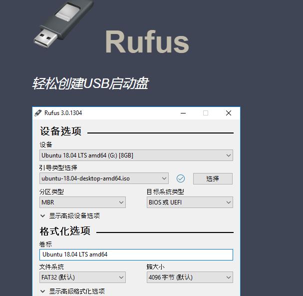The width and height of the screenshot is (303, 296).
Task: Close the Rufus 3.0.1304 window
Action: [x=229, y=113]
